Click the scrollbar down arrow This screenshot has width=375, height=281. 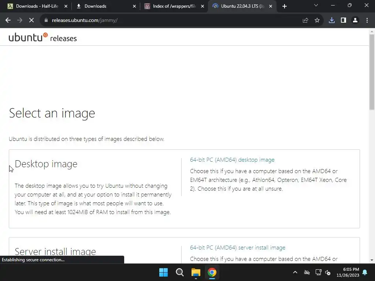tap(372, 260)
